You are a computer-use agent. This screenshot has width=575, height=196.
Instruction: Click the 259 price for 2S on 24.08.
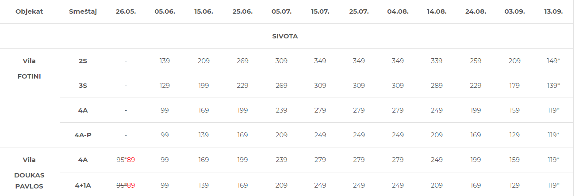[x=475, y=61]
